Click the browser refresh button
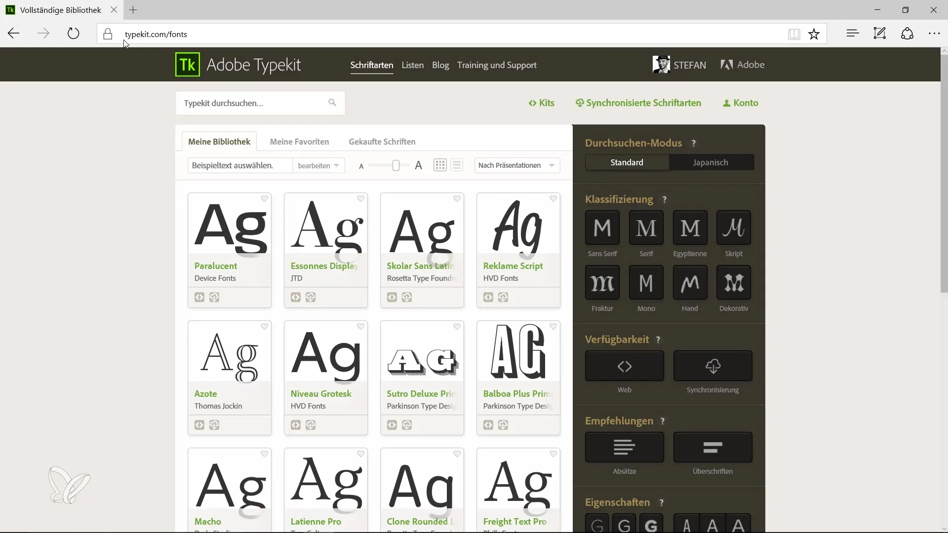948x533 pixels. coord(73,34)
